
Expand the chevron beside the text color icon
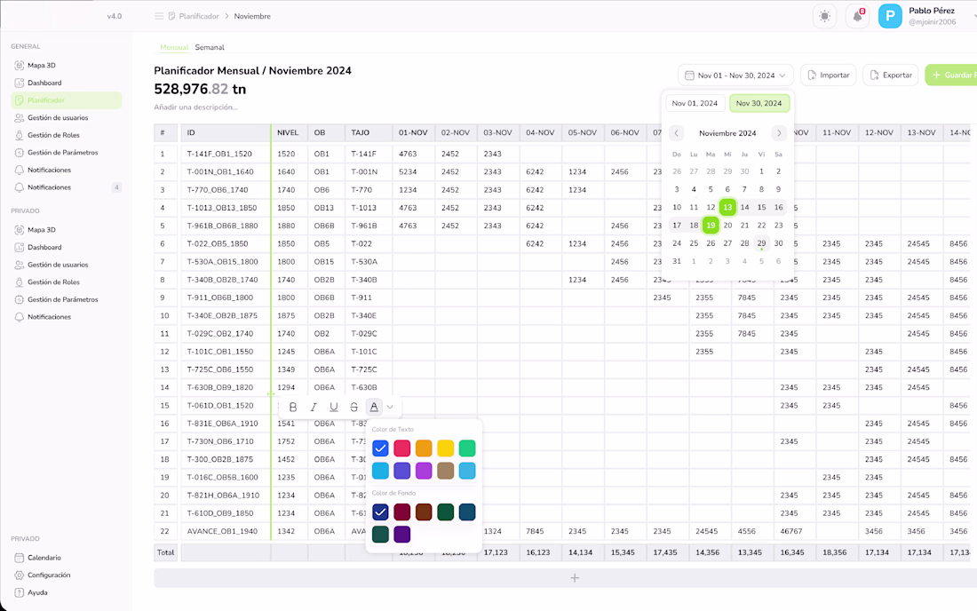point(390,407)
